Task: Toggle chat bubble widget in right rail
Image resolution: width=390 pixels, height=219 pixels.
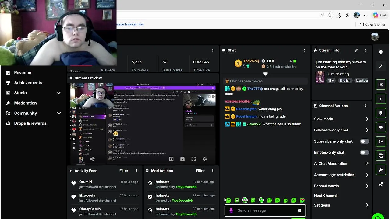Action: click(381, 127)
